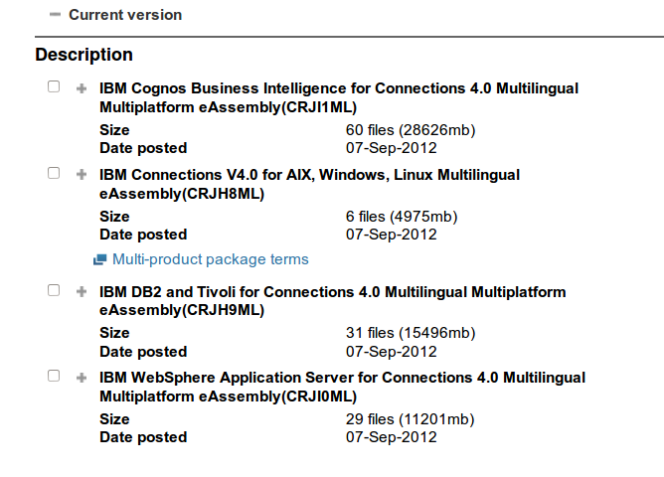
Task: Collapse the Current version section minus icon
Action: 55,15
